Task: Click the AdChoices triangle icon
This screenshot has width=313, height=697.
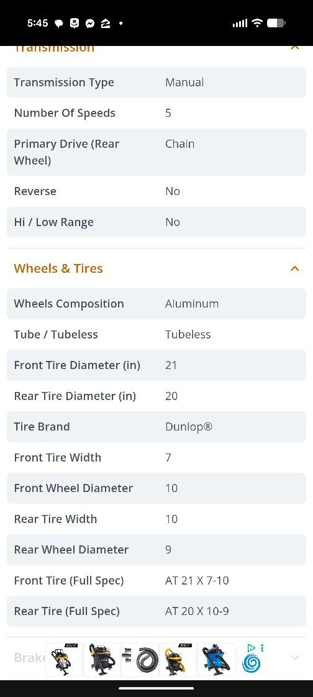Action: pos(251,648)
